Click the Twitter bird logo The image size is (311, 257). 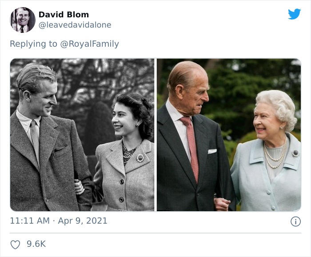pos(294,14)
